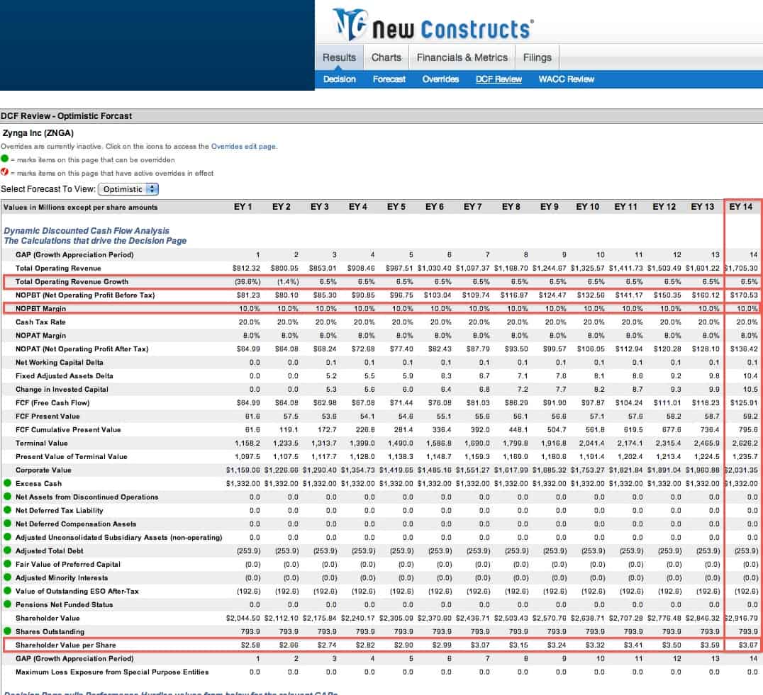Open override for Net Assets from Discontinued Operations
Viewport: 763px width, 695px height.
pyautogui.click(x=7, y=497)
